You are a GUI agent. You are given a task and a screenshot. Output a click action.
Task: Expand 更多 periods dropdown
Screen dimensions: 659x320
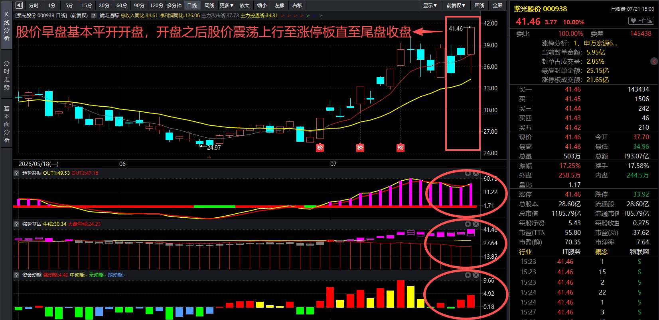click(227, 5)
